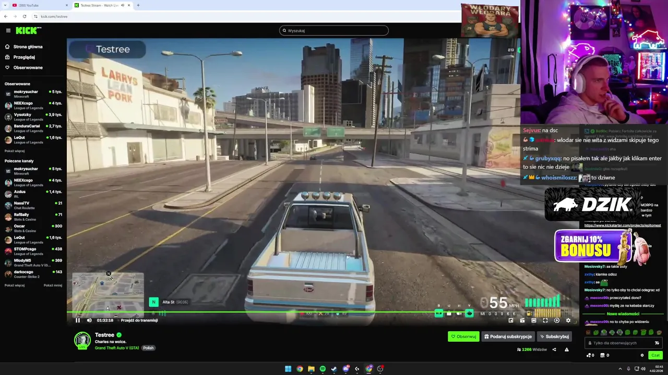Image resolution: width=668 pixels, height=375 pixels.
Task: Mute the stream player volume
Action: point(89,320)
